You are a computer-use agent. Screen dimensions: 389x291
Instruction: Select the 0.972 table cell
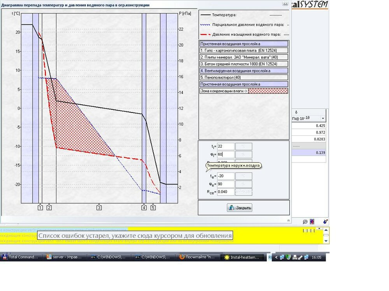309,132
